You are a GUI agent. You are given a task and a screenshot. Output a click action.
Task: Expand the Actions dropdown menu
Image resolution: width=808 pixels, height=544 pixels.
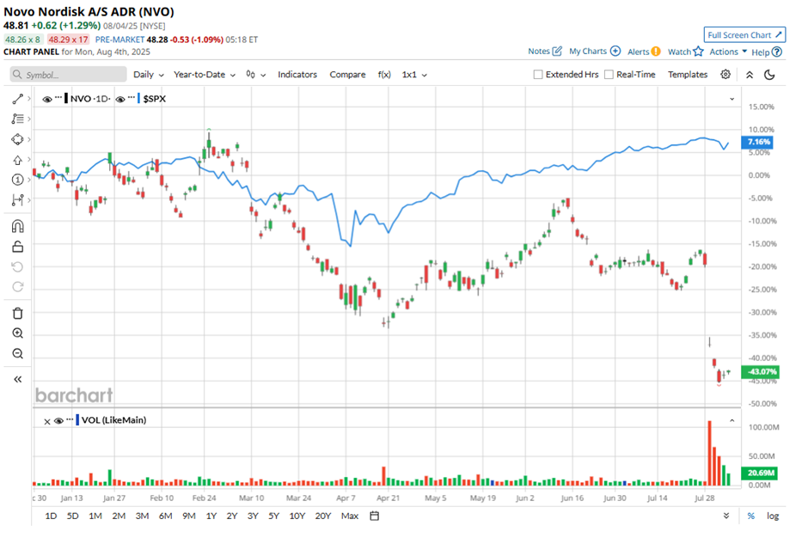(x=728, y=52)
